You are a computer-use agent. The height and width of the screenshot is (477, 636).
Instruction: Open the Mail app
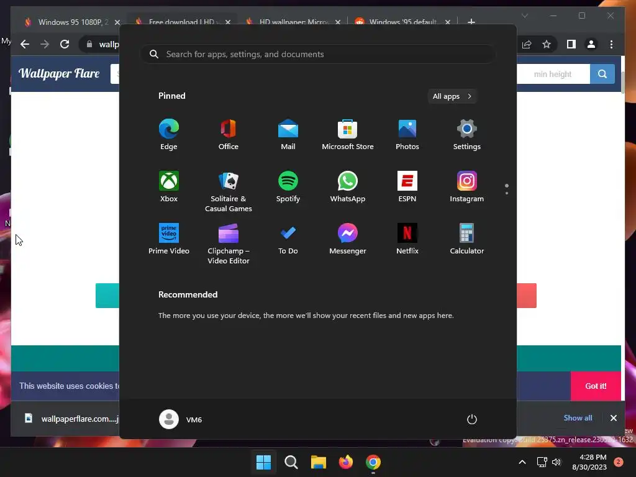[288, 135]
